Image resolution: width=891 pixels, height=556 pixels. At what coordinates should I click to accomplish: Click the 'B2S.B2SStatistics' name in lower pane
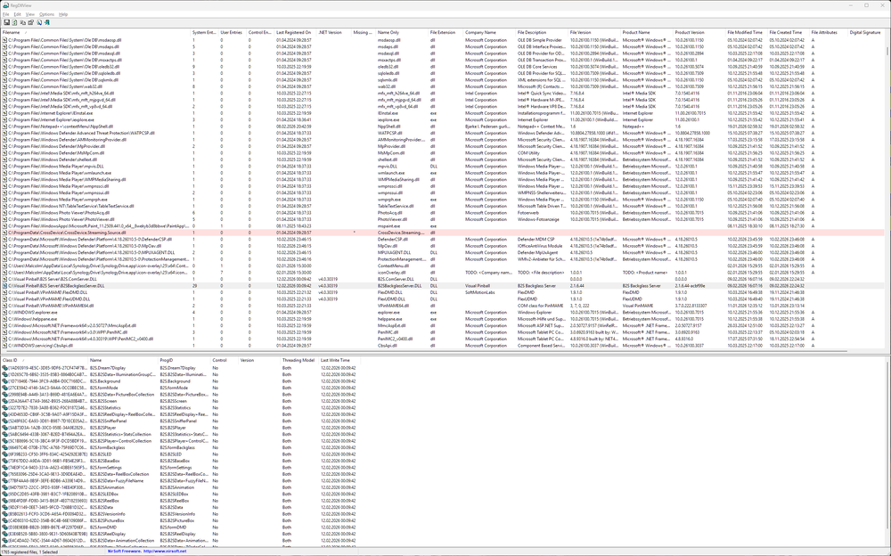coord(106,407)
